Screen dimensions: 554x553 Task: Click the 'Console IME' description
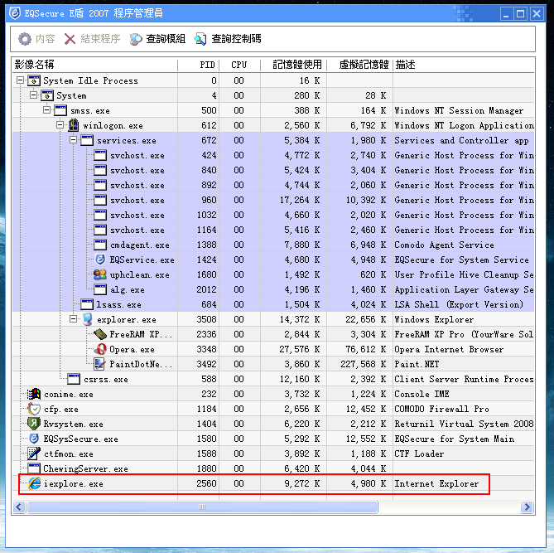tap(422, 394)
